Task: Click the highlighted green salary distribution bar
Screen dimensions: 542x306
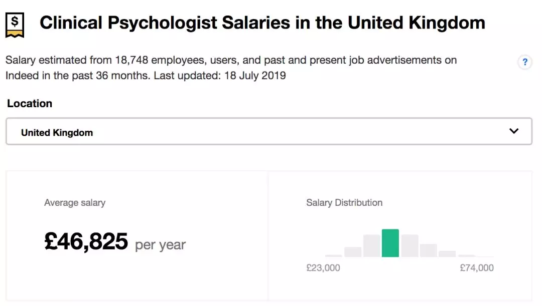Action: point(390,243)
